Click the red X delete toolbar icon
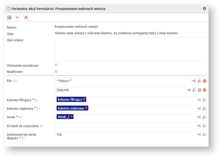This screenshot has width=221, height=159. click(x=26, y=17)
